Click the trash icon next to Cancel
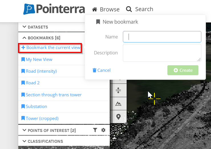 [x=94, y=70]
